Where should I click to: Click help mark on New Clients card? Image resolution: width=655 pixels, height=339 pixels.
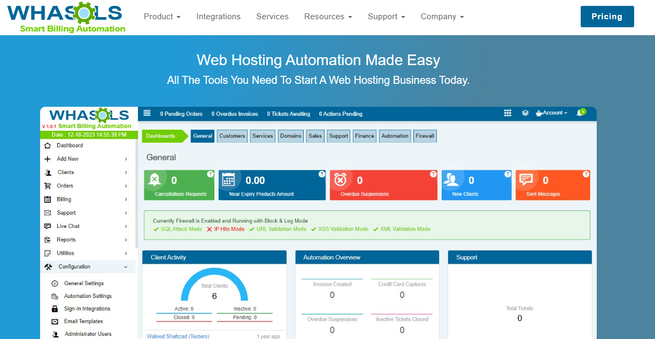pos(508,174)
